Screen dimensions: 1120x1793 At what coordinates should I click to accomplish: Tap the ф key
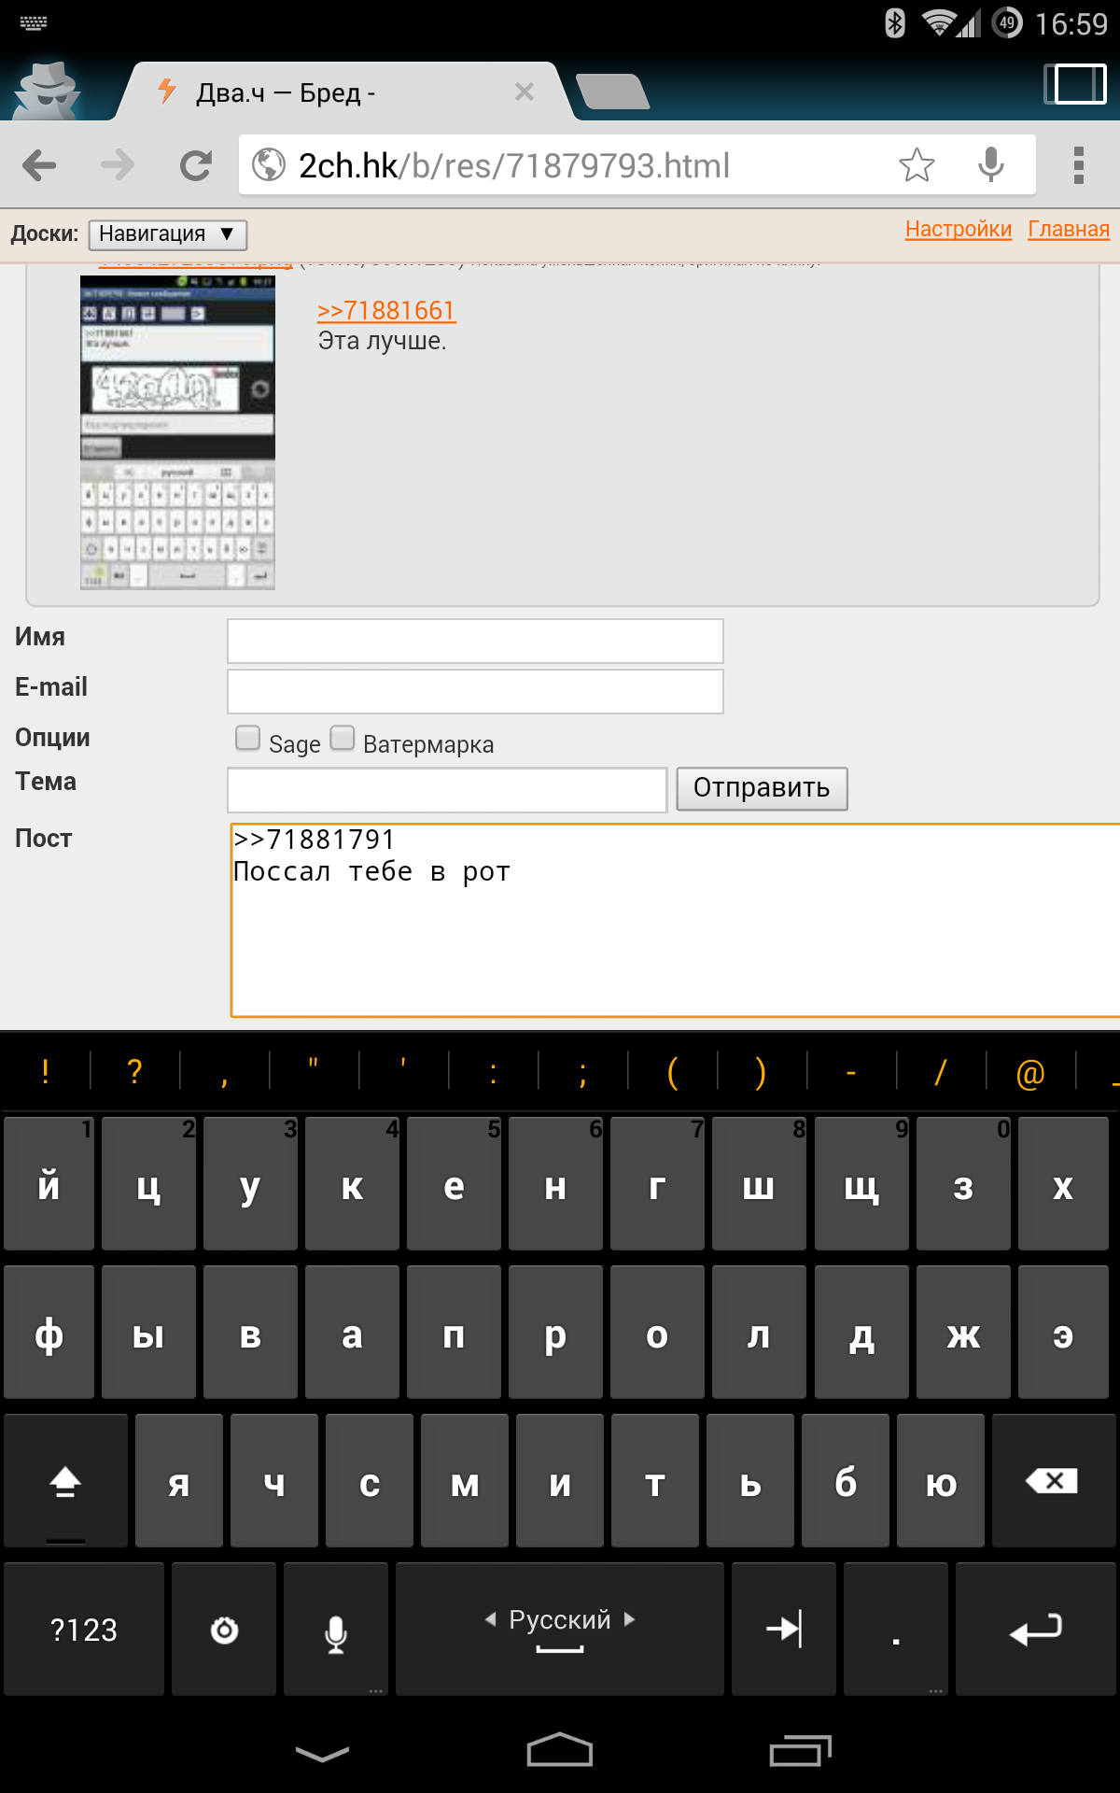coord(49,1333)
